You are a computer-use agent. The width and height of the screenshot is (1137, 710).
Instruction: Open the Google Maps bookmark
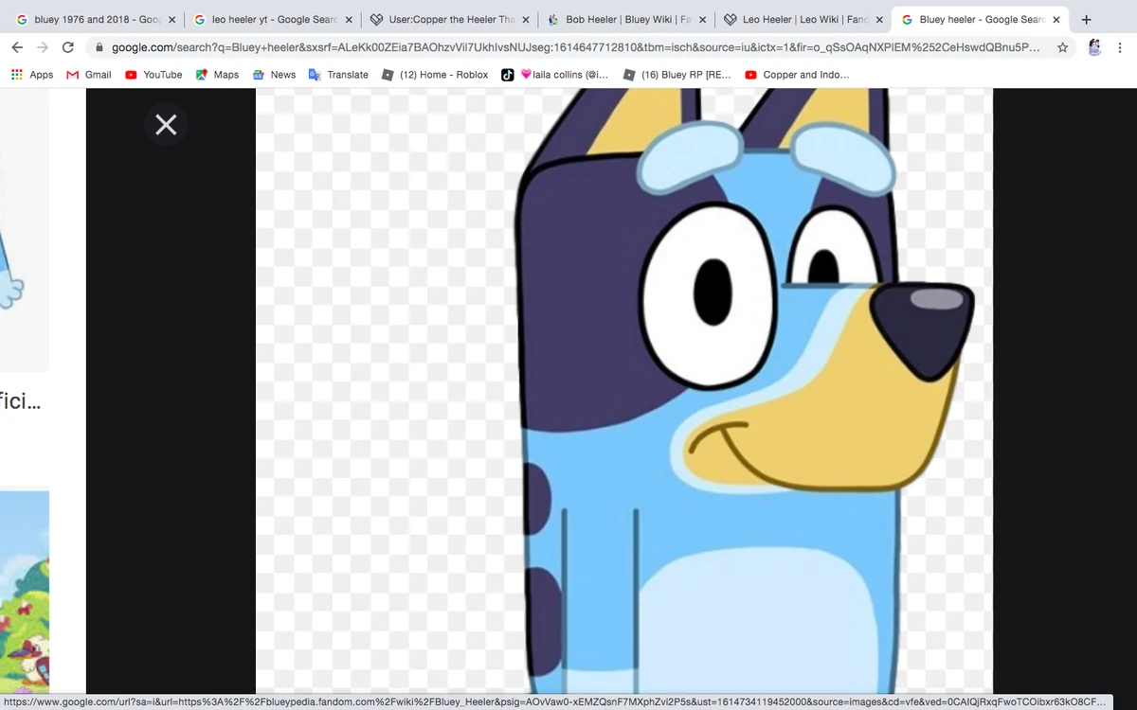point(218,74)
